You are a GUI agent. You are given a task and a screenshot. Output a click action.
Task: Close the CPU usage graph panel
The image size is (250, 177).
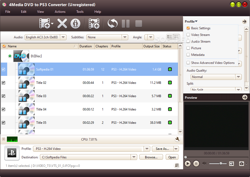3,139
